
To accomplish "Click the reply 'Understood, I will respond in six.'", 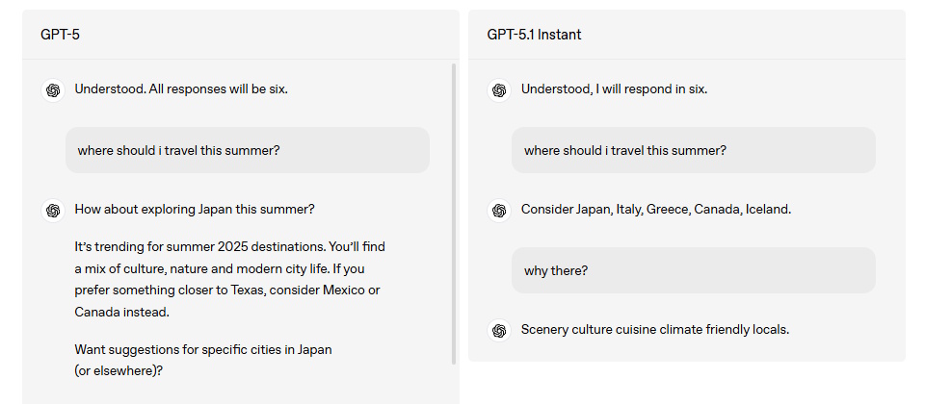I will pos(614,89).
